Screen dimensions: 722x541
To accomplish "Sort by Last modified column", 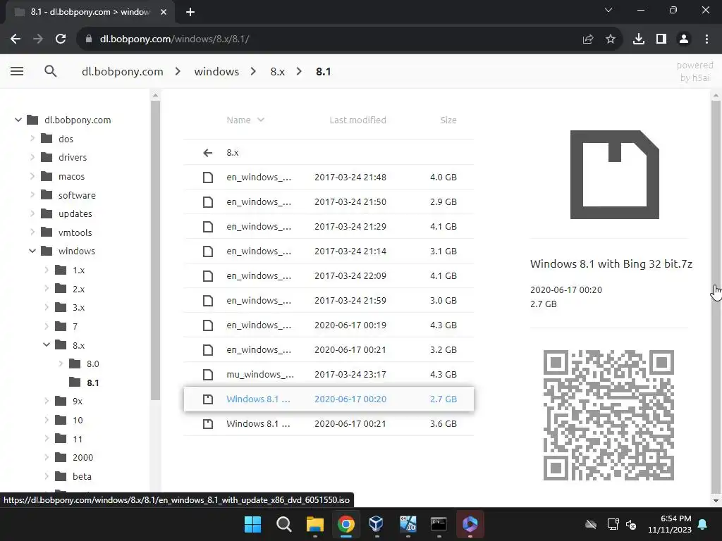I will coord(357,120).
